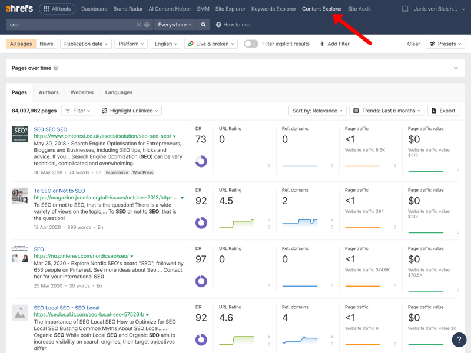The width and height of the screenshot is (471, 353).
Task: Select the All pages segment option
Action: click(x=21, y=44)
